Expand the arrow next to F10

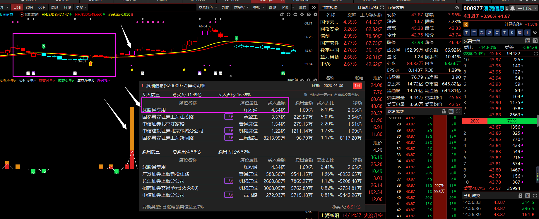293,7
